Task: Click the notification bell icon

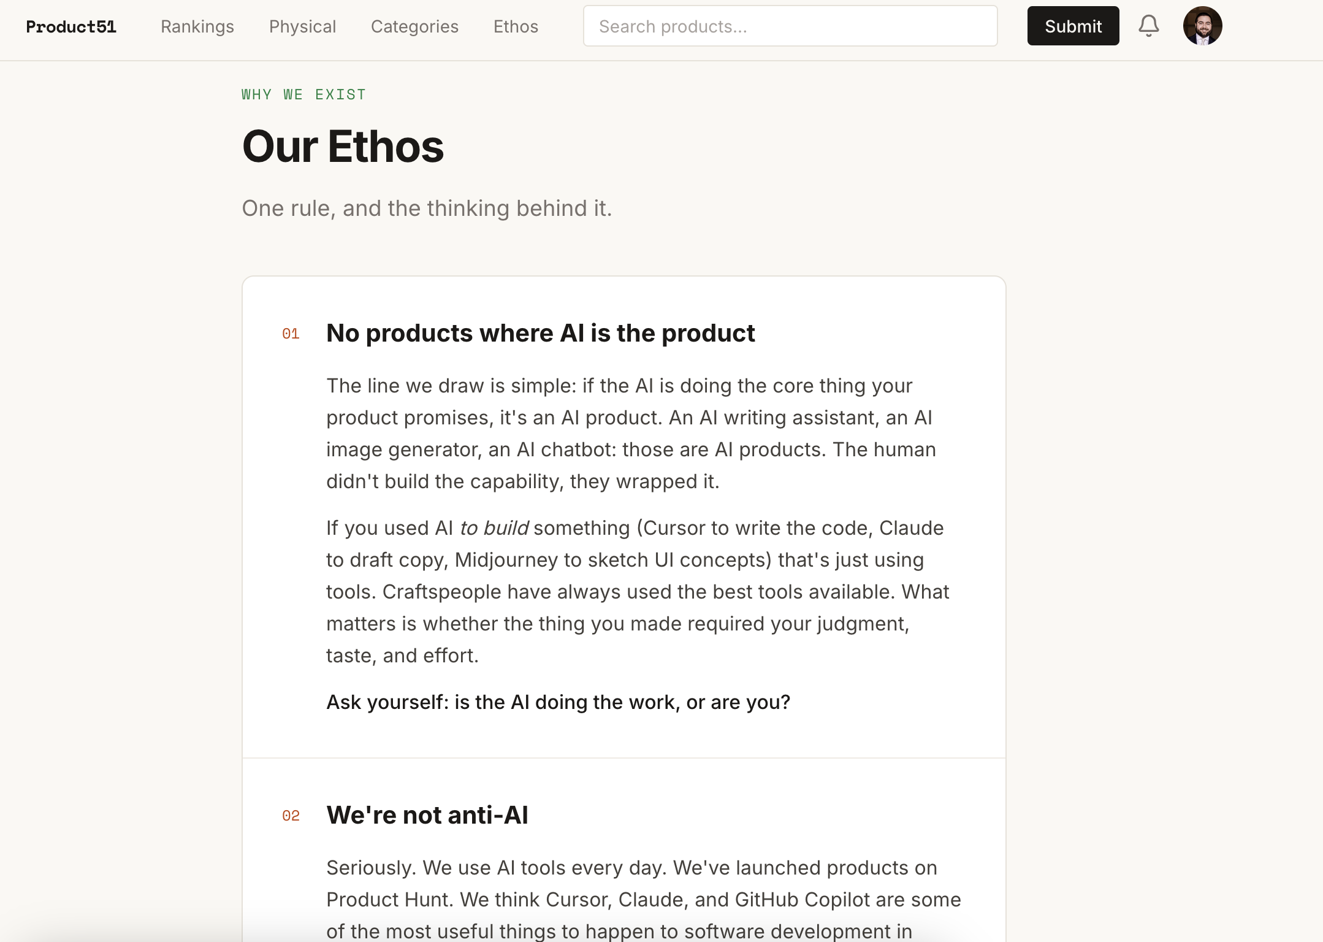Action: click(x=1148, y=26)
